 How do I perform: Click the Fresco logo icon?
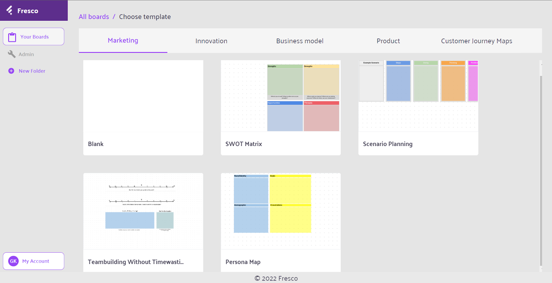coord(9,10)
